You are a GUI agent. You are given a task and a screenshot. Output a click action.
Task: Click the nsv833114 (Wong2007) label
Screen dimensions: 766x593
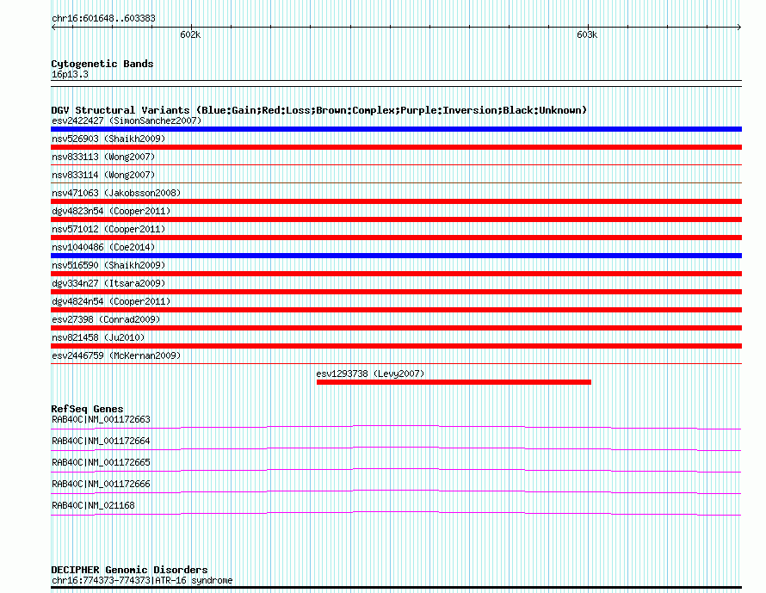103,175
